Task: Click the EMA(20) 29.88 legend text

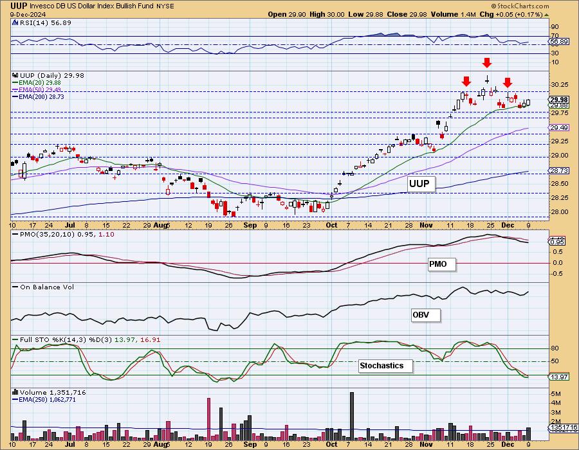Action: coord(41,83)
